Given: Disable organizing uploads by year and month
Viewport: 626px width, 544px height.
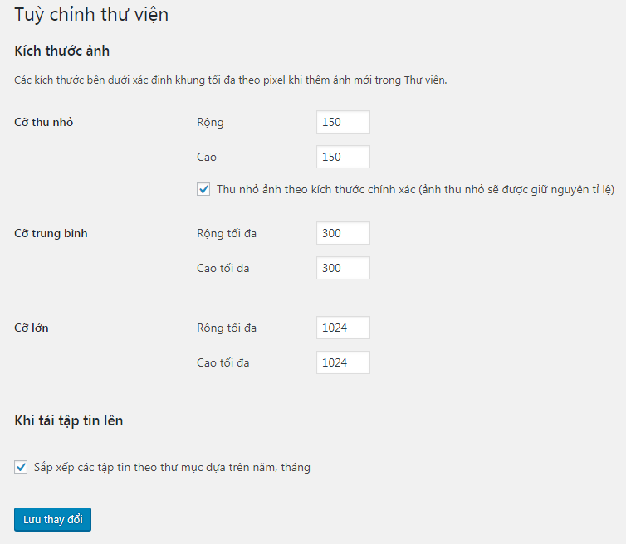Looking at the screenshot, I should click(x=21, y=467).
